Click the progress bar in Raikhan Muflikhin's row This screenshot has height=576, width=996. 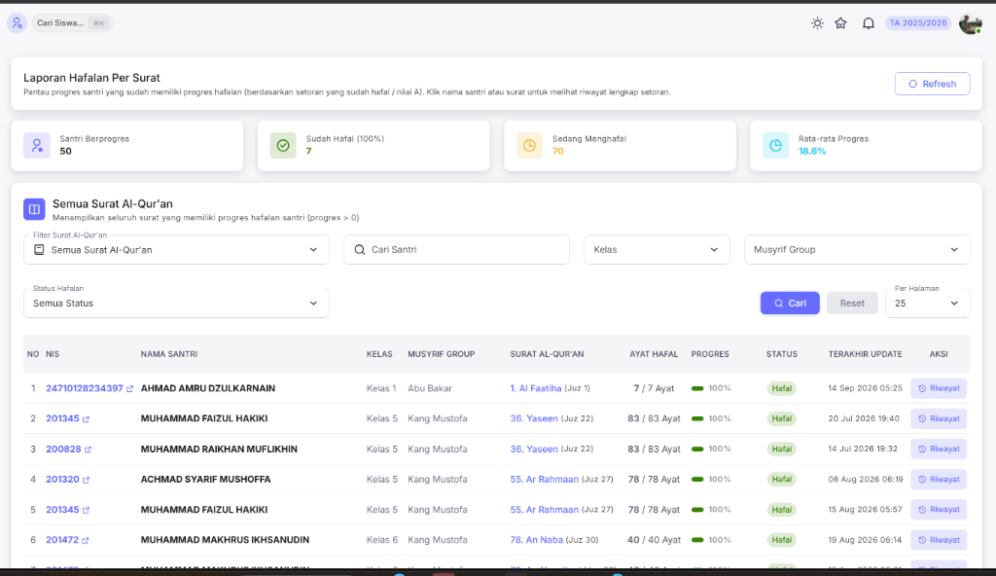click(697, 449)
